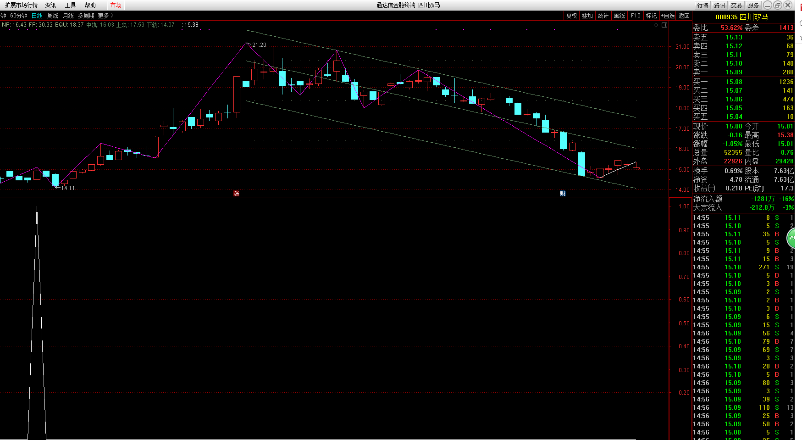Click the 21.20 high price label

tap(259, 45)
